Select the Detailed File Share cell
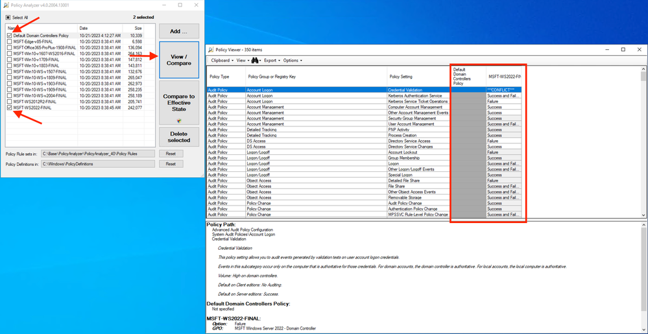Viewport: 648px width, 334px height. pyautogui.click(x=419, y=181)
